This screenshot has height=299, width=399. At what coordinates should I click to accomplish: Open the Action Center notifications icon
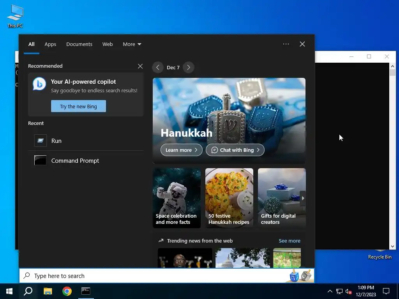point(386,291)
